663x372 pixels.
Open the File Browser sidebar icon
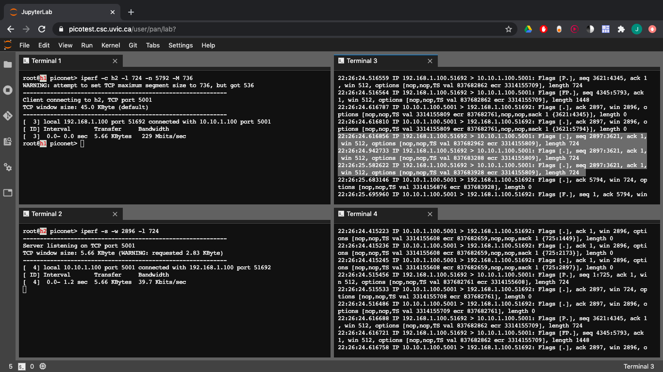[x=8, y=64]
